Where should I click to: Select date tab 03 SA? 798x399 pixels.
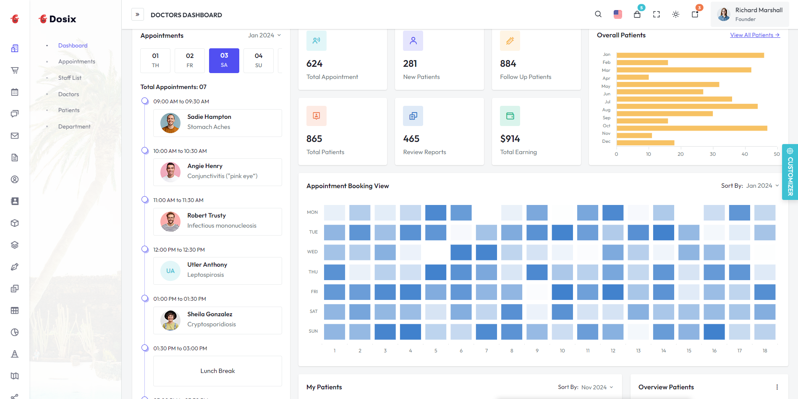(224, 60)
